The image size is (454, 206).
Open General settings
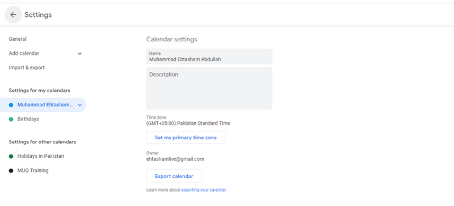click(18, 39)
